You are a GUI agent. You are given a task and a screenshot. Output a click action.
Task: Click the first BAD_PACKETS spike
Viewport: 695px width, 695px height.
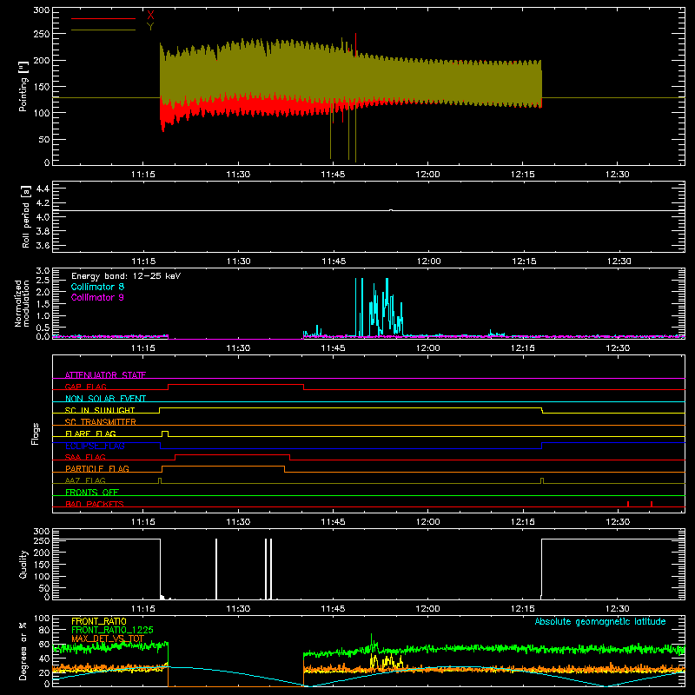coord(628,504)
